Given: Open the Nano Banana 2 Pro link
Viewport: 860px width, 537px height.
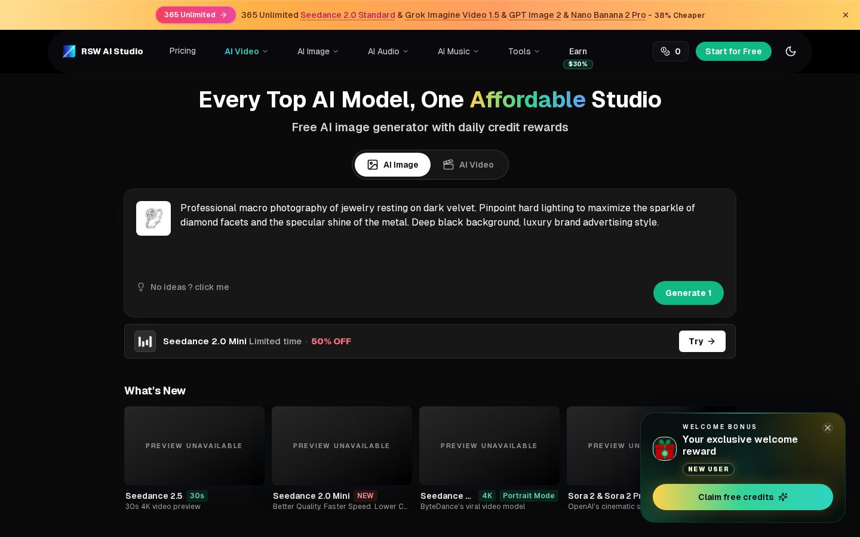Looking at the screenshot, I should (x=609, y=15).
